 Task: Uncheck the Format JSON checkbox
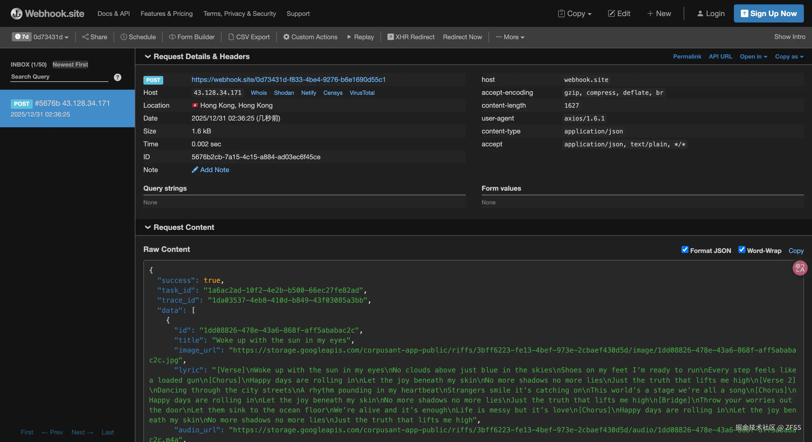point(685,250)
